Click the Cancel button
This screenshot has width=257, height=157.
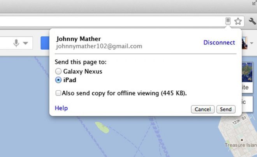click(202, 109)
